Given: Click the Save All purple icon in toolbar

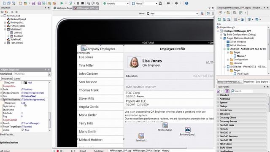Looking at the screenshot, I should click(39, 3).
